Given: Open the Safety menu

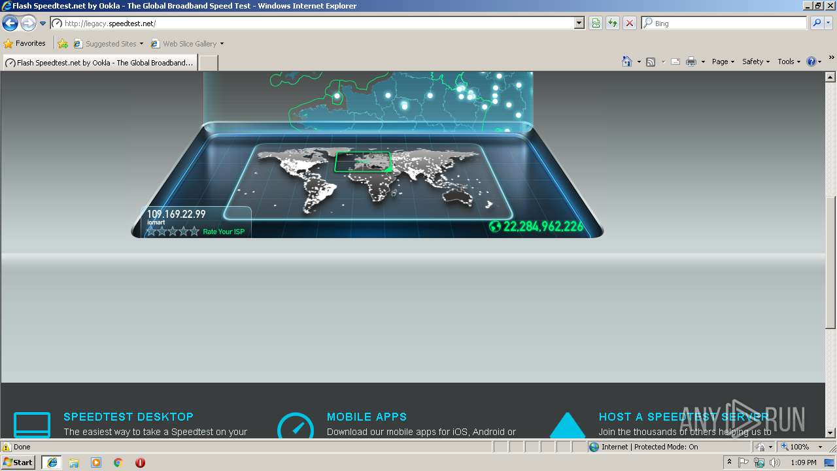Looking at the screenshot, I should [756, 61].
